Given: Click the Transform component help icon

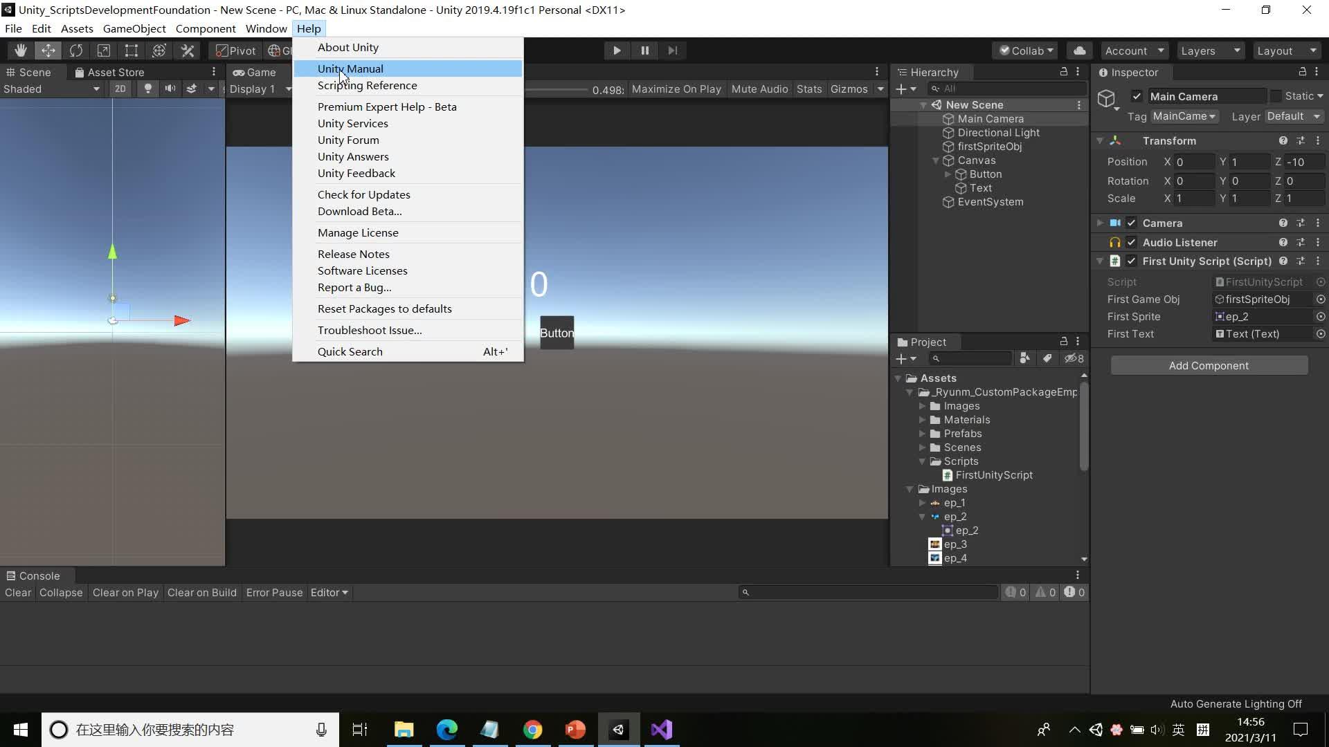Looking at the screenshot, I should click(1283, 140).
